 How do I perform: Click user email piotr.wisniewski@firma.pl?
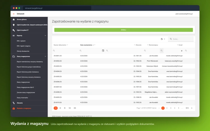pyautogui.click(x=184, y=14)
